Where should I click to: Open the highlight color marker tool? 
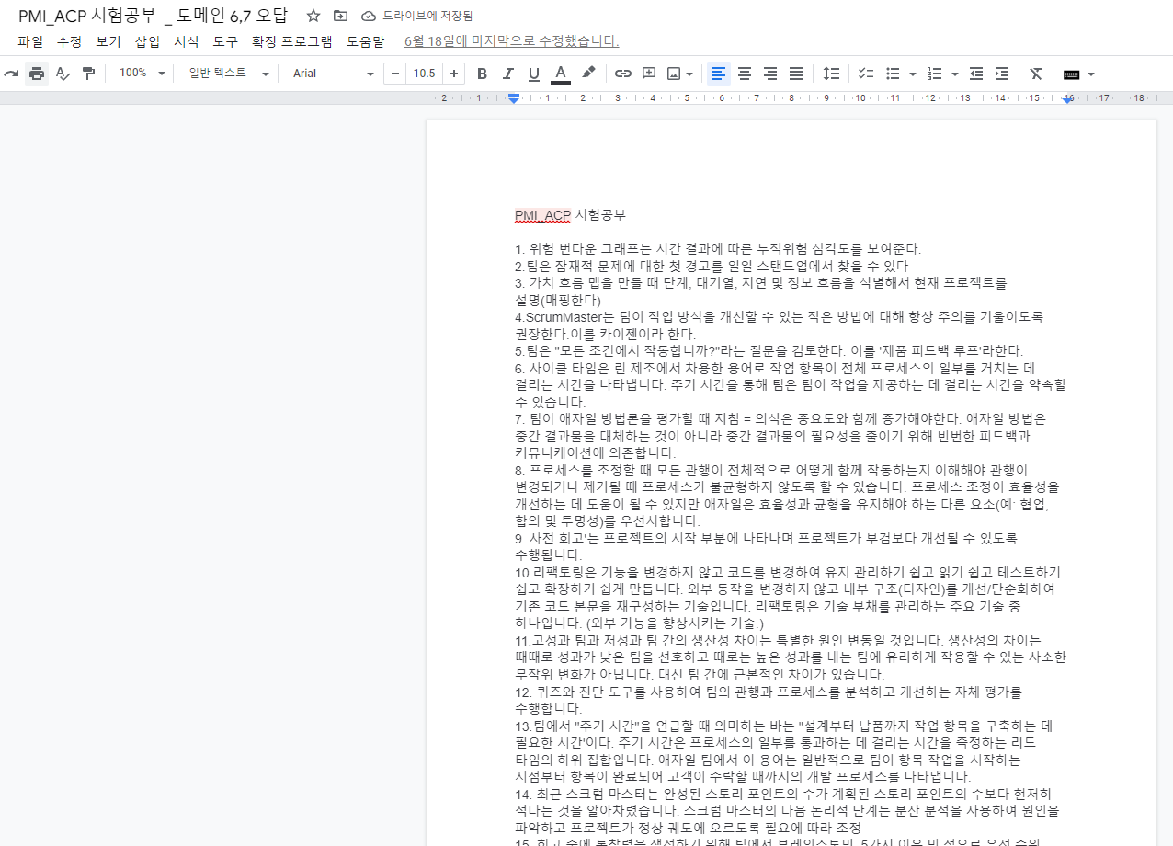click(x=587, y=74)
